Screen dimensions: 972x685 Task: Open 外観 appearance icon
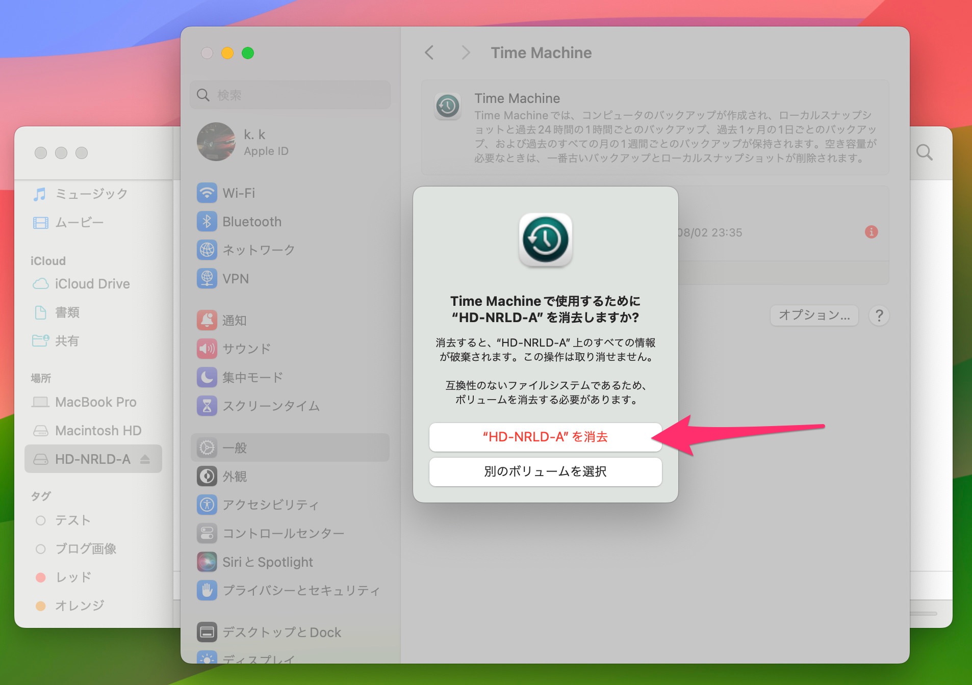coord(207,476)
